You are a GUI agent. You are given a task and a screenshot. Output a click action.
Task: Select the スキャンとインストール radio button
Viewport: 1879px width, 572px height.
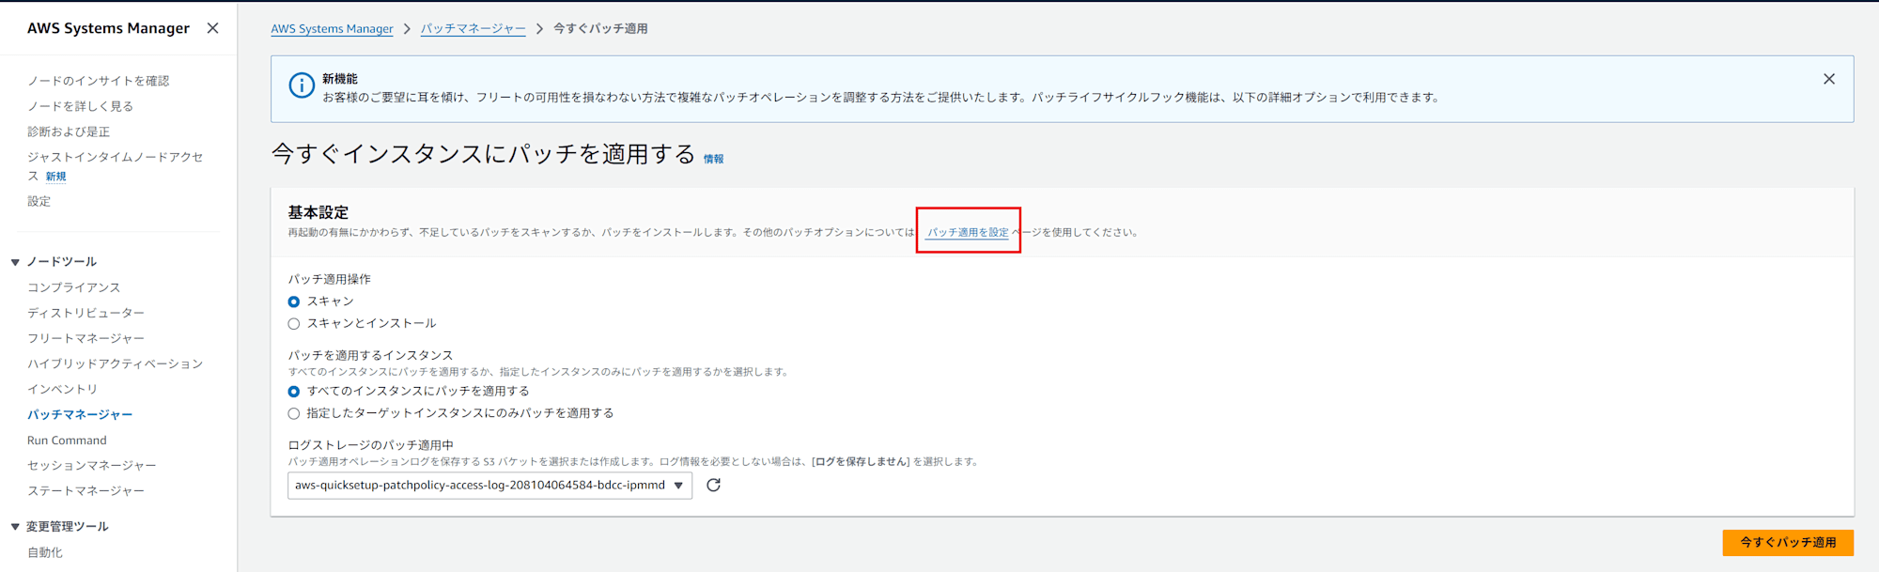click(294, 323)
